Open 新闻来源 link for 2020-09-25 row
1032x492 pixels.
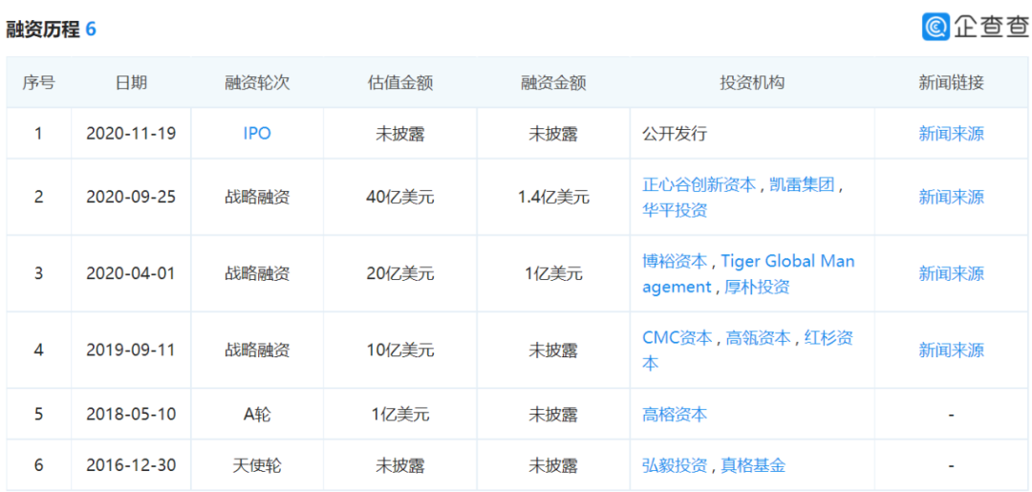(x=951, y=197)
